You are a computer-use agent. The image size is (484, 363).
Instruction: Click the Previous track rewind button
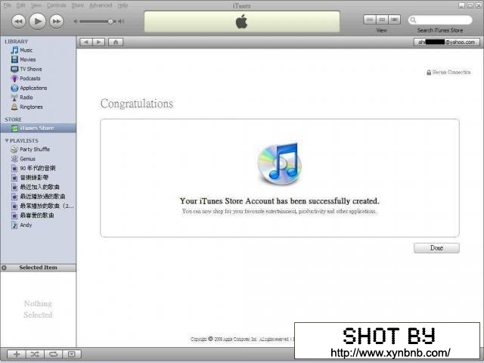pos(18,22)
